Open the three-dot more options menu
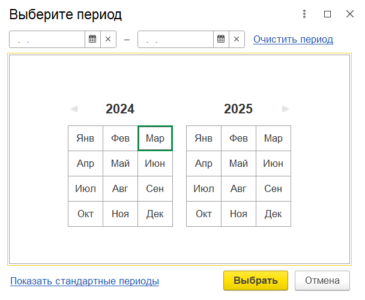 pos(304,14)
